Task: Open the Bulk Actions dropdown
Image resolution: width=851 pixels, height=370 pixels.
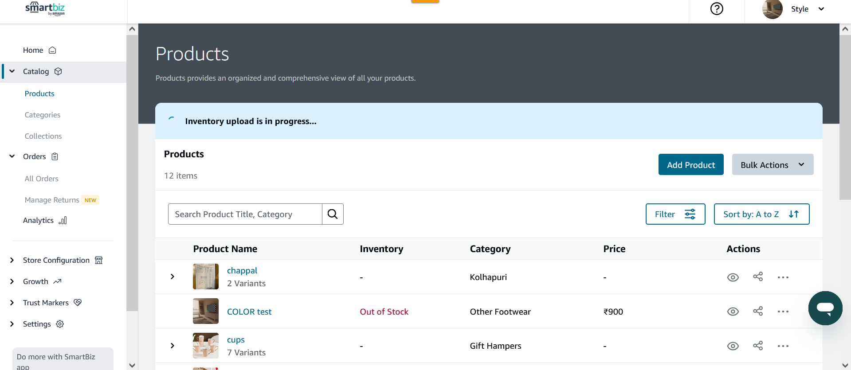Action: 773,164
